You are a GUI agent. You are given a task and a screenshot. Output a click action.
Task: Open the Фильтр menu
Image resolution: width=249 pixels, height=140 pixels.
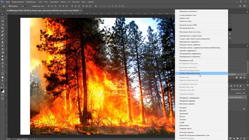[x=63, y=2]
